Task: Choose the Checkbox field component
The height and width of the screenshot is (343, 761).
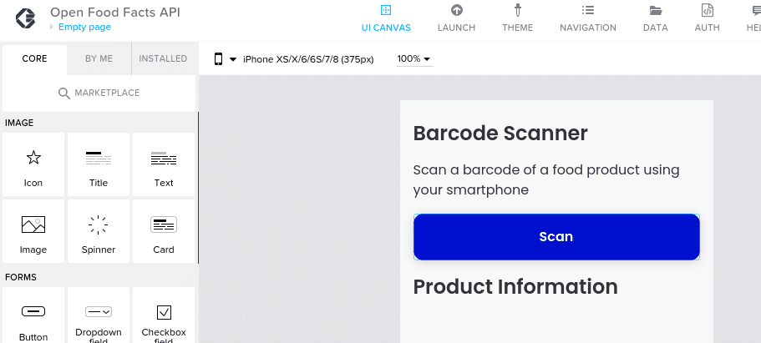Action: pyautogui.click(x=164, y=315)
